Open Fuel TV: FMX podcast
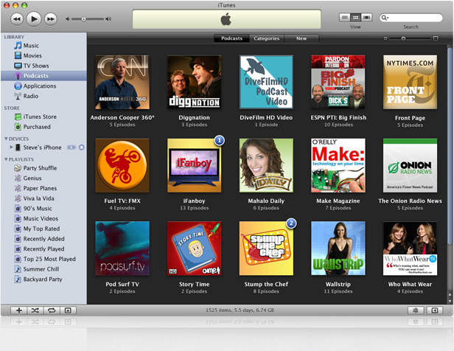This screenshot has width=454, height=351. click(122, 165)
